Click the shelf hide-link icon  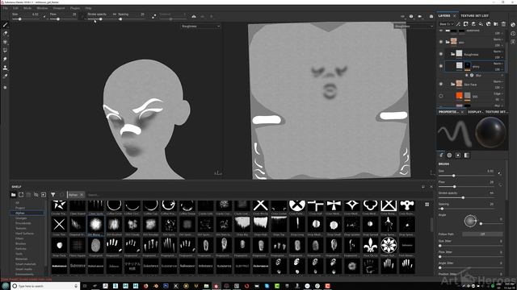pos(36,195)
